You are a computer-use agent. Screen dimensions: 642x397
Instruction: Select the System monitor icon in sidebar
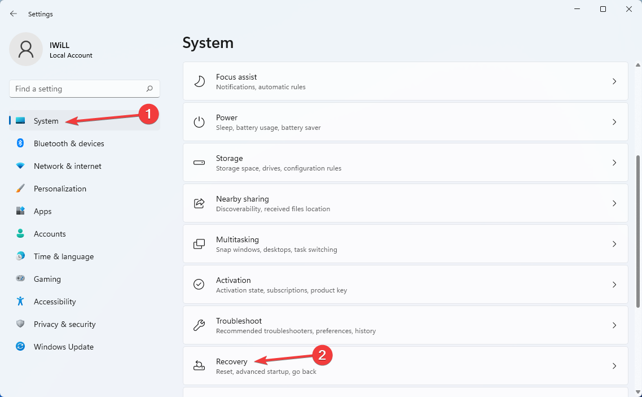coord(20,121)
